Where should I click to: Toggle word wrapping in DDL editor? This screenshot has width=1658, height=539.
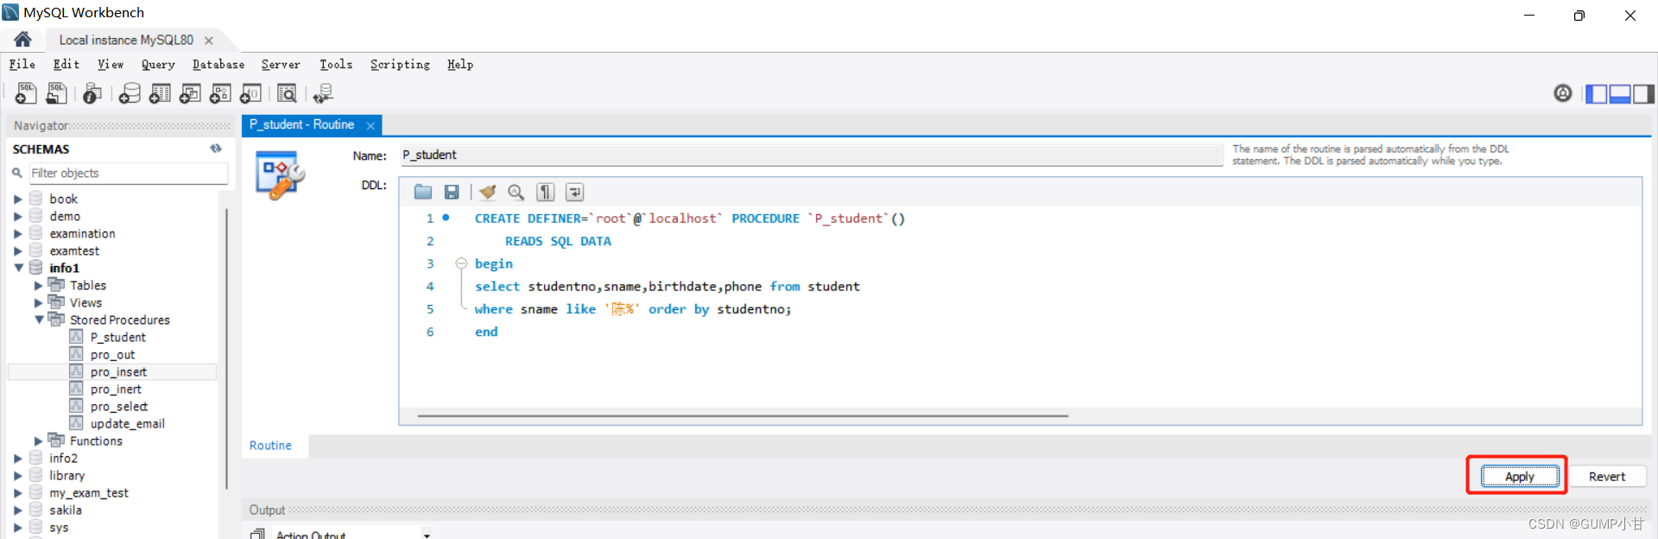click(575, 192)
